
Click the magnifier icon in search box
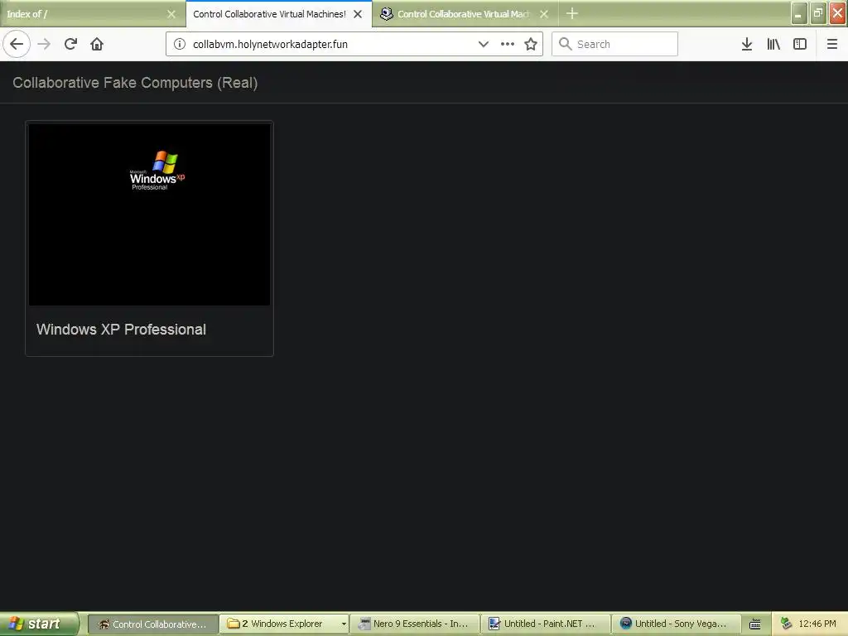pyautogui.click(x=565, y=44)
